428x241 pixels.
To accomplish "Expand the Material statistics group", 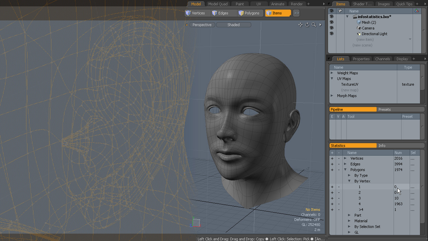I will [349, 221].
